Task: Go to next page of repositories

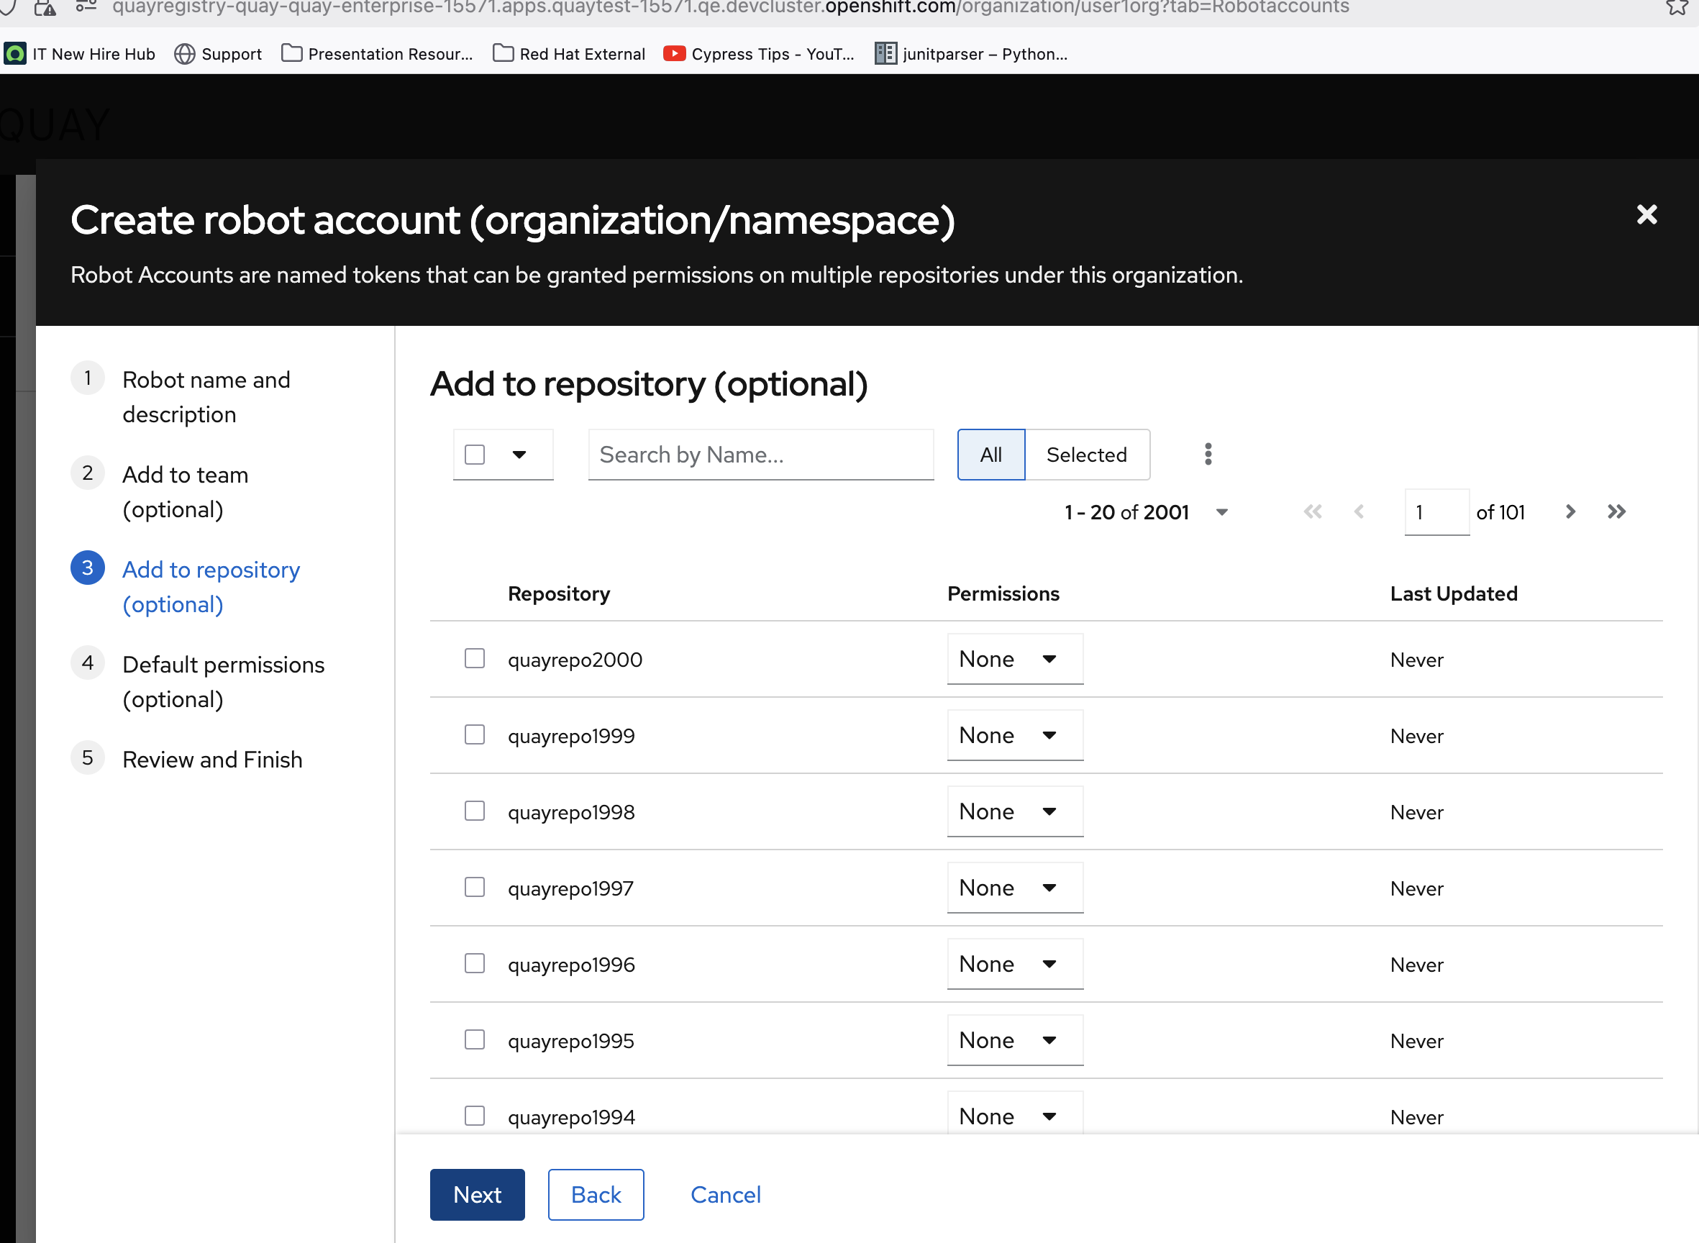Action: pyautogui.click(x=1570, y=512)
